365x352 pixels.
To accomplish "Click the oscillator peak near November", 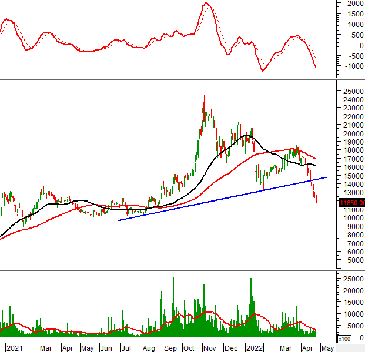I will coord(206,4).
